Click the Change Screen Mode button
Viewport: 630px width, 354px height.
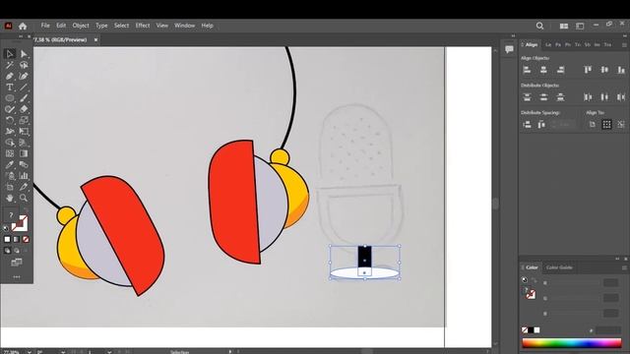[x=17, y=263]
